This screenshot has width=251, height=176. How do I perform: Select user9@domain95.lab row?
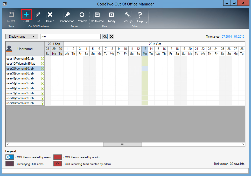pos(25,103)
